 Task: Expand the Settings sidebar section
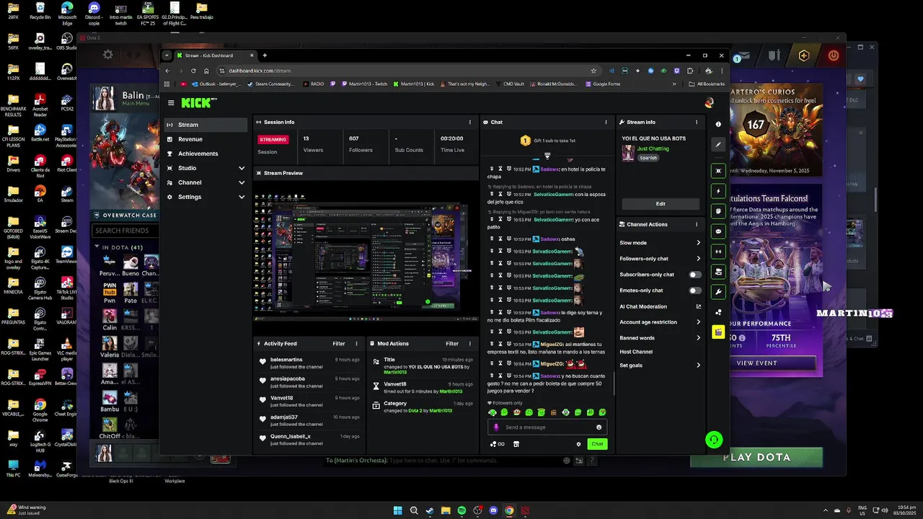242,197
